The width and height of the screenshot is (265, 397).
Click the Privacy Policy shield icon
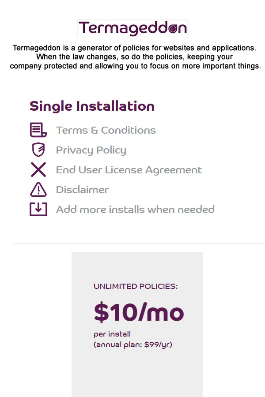[38, 150]
